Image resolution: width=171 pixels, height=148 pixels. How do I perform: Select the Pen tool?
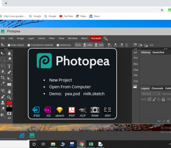[9, 72]
